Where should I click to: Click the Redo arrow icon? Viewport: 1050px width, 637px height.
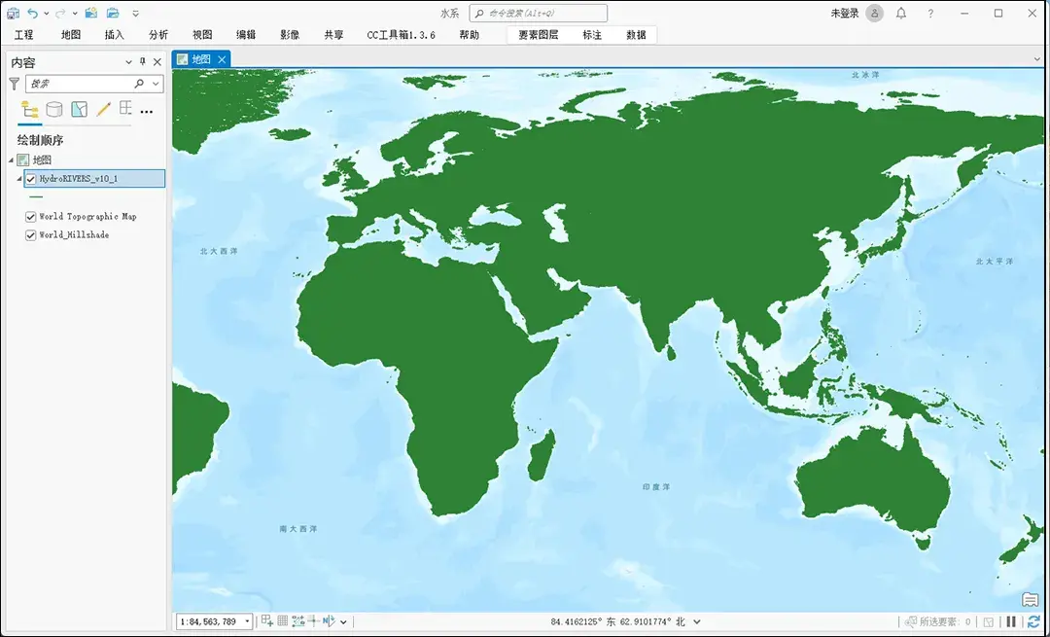click(x=60, y=13)
